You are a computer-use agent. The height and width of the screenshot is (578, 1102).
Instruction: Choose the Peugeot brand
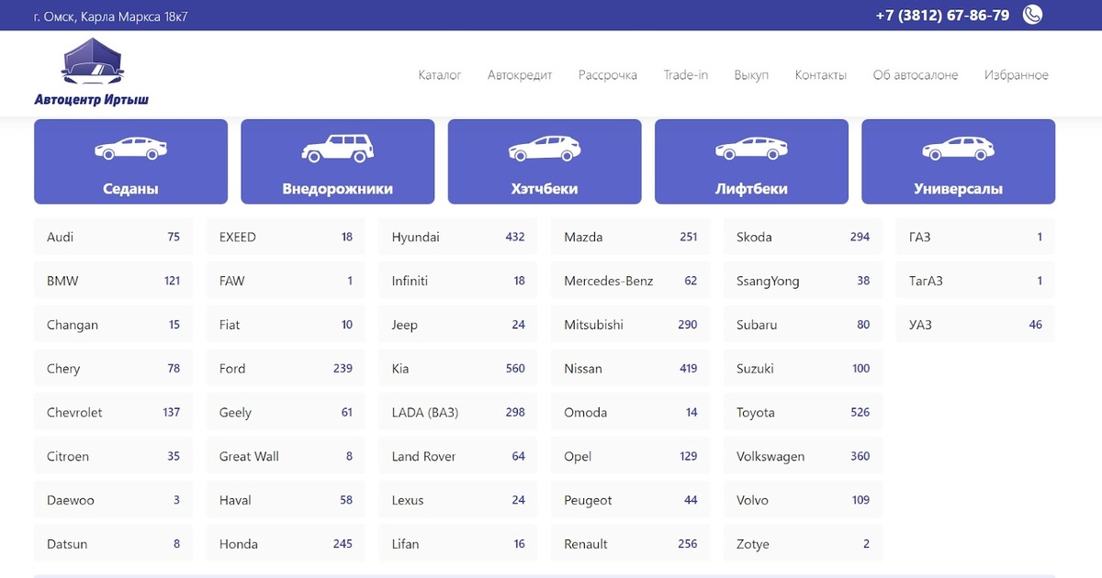[631, 501]
